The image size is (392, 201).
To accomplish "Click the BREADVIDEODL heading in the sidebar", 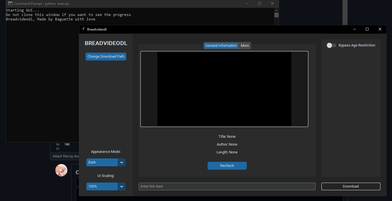I will click(x=106, y=43).
